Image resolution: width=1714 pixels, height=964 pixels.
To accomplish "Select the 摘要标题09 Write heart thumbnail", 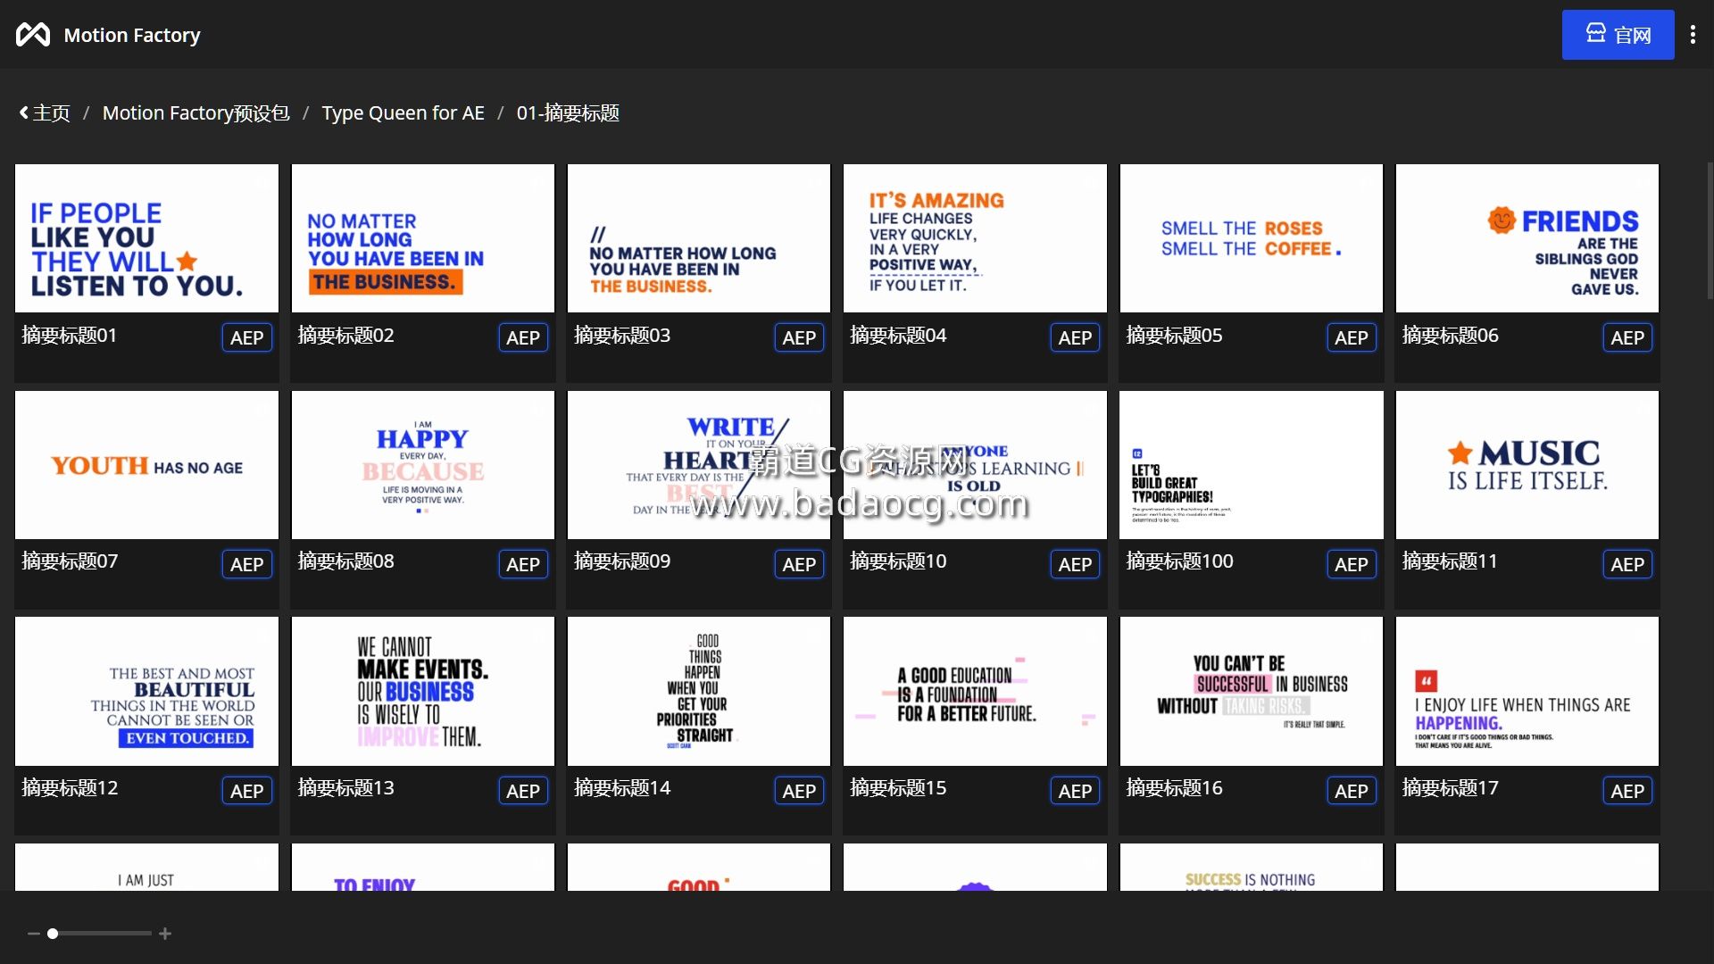I will coord(699,465).
